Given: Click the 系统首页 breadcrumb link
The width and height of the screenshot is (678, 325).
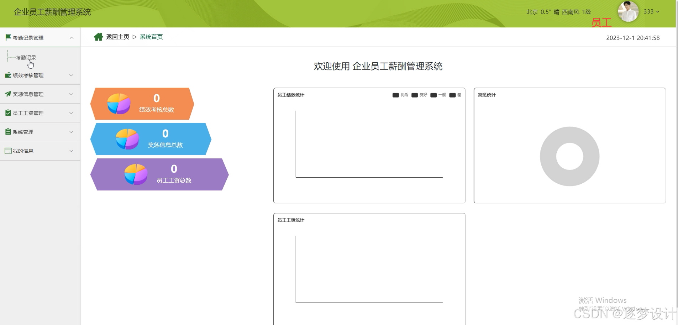Looking at the screenshot, I should point(151,37).
